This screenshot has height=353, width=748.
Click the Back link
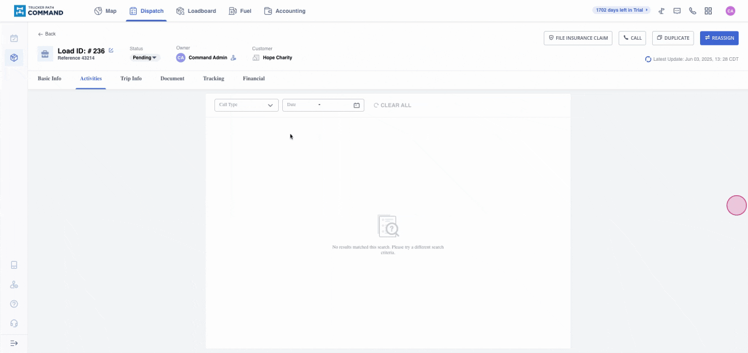(47, 34)
